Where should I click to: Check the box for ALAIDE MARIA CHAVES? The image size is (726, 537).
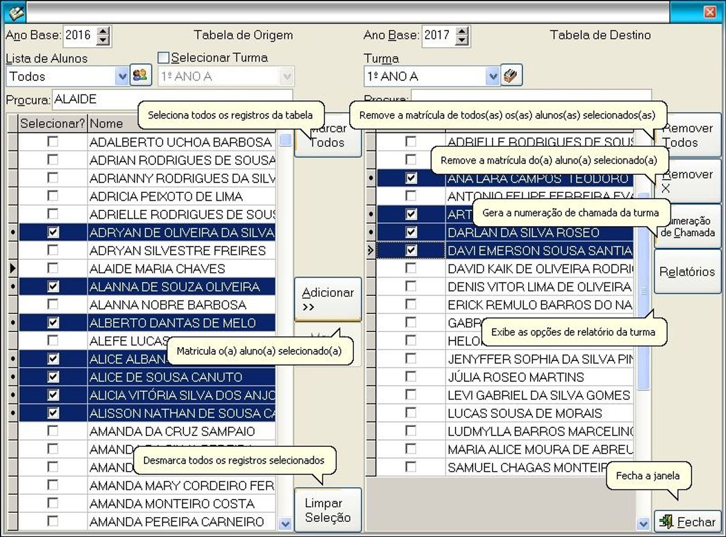52,267
